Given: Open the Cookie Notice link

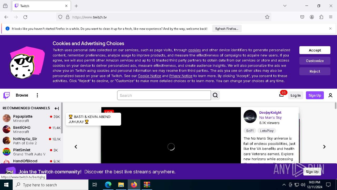Looking at the screenshot, I should click(150, 76).
